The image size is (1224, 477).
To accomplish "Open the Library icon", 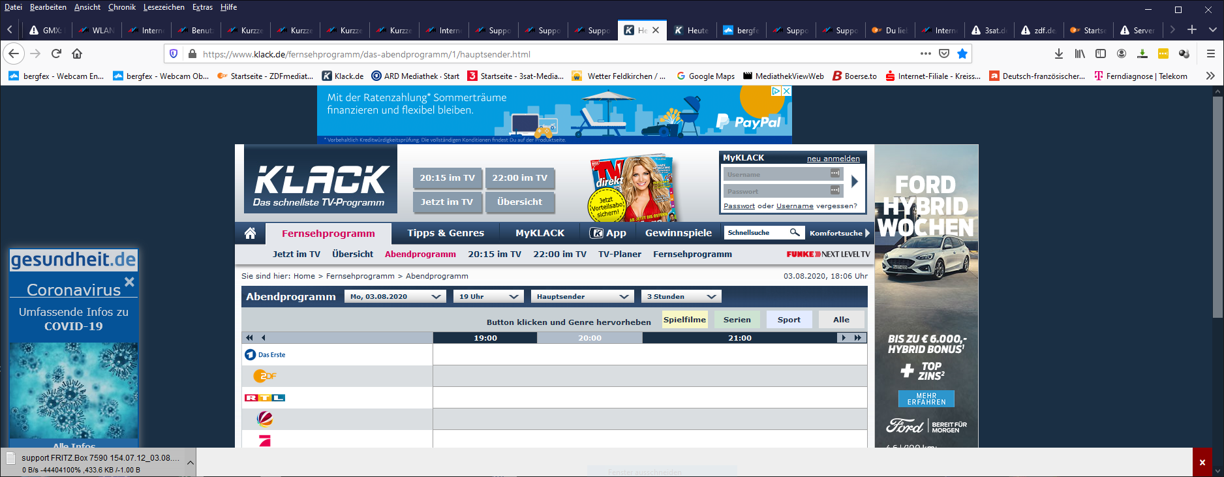I will 1080,54.
